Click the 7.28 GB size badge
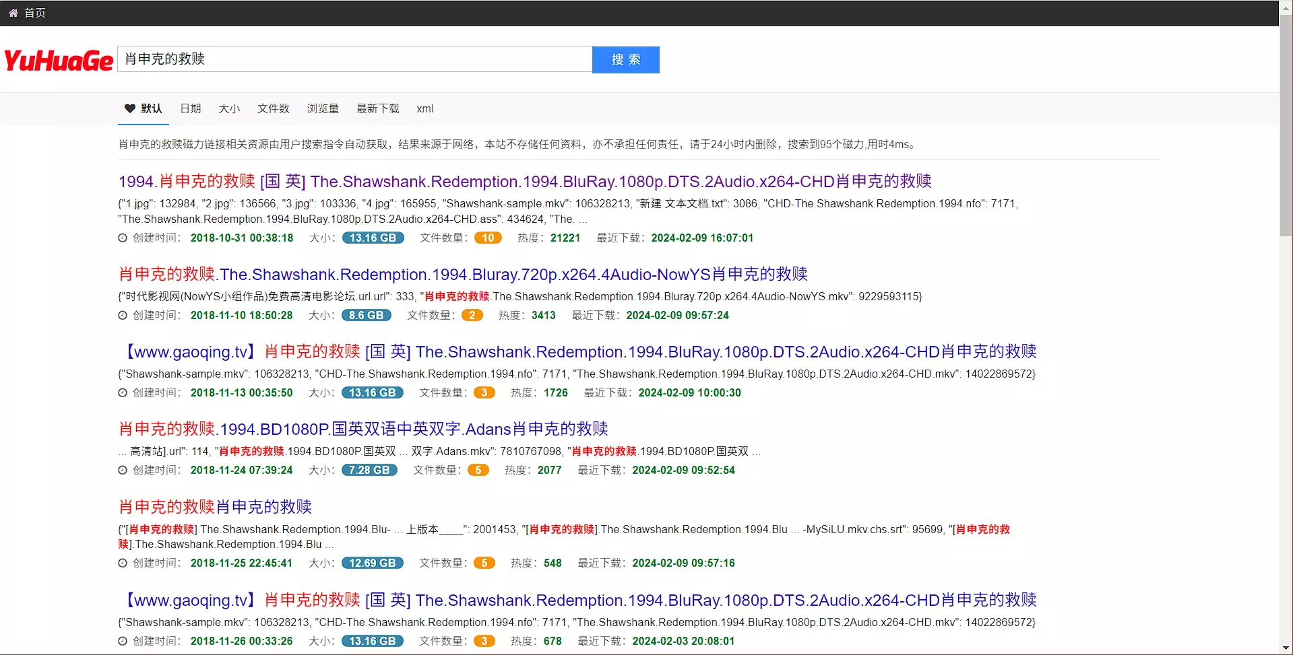The width and height of the screenshot is (1293, 655). tap(369, 470)
